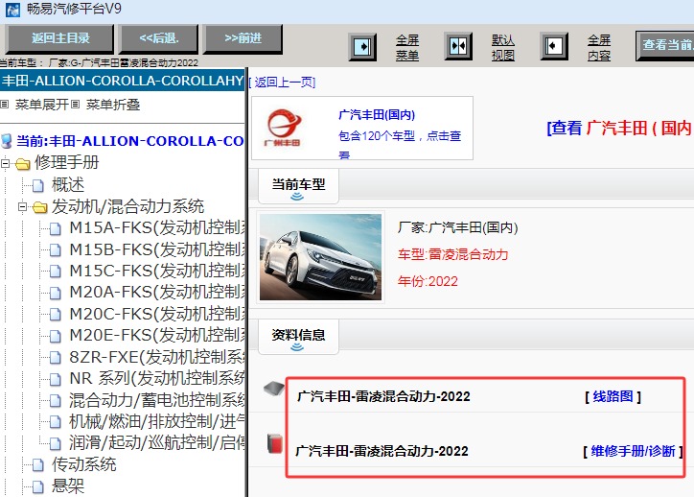Click 广汽丰田-雷凌混合动力-2022 in the 线路图 row
The image size is (694, 497).
[x=383, y=396]
